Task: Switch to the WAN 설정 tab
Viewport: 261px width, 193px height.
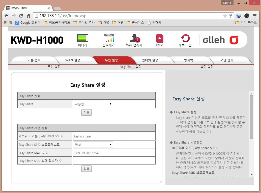Action: coord(73,60)
